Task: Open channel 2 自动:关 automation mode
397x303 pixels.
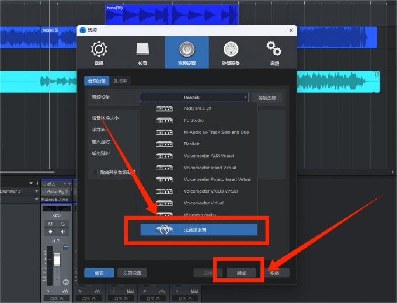Action: click(x=89, y=298)
